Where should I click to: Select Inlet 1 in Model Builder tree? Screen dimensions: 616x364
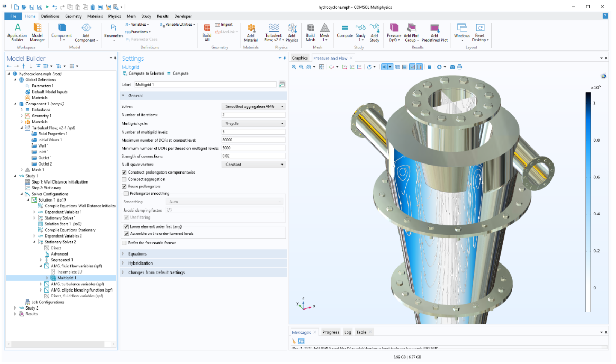(43, 152)
